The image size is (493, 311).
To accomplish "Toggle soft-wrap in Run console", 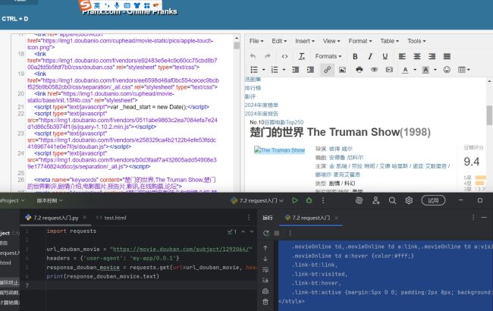I will [x=265, y=270].
